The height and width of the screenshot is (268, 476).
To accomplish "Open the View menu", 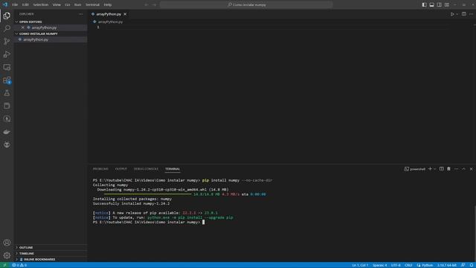I will (x=57, y=5).
